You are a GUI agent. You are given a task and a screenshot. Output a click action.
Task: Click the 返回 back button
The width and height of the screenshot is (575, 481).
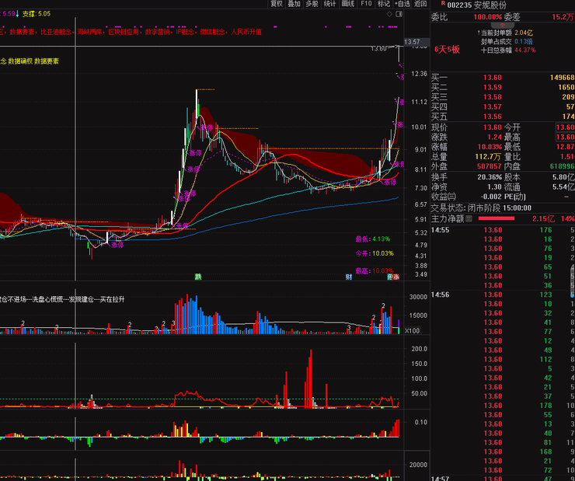(420, 4)
